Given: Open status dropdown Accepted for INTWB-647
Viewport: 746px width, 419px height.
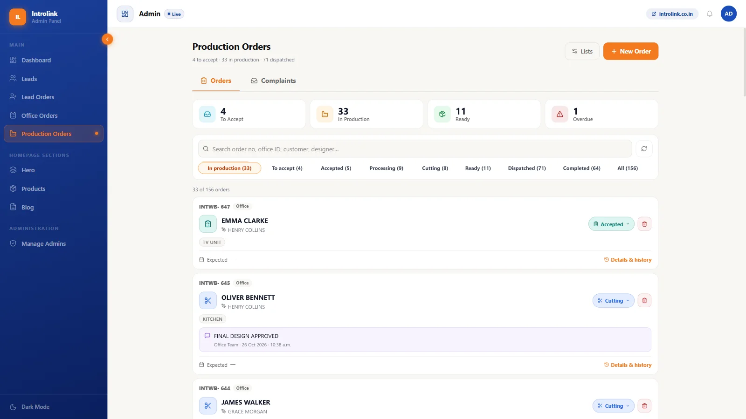Looking at the screenshot, I should point(611,224).
